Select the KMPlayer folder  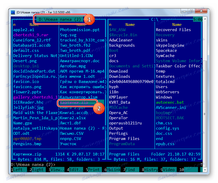click(x=118, y=97)
